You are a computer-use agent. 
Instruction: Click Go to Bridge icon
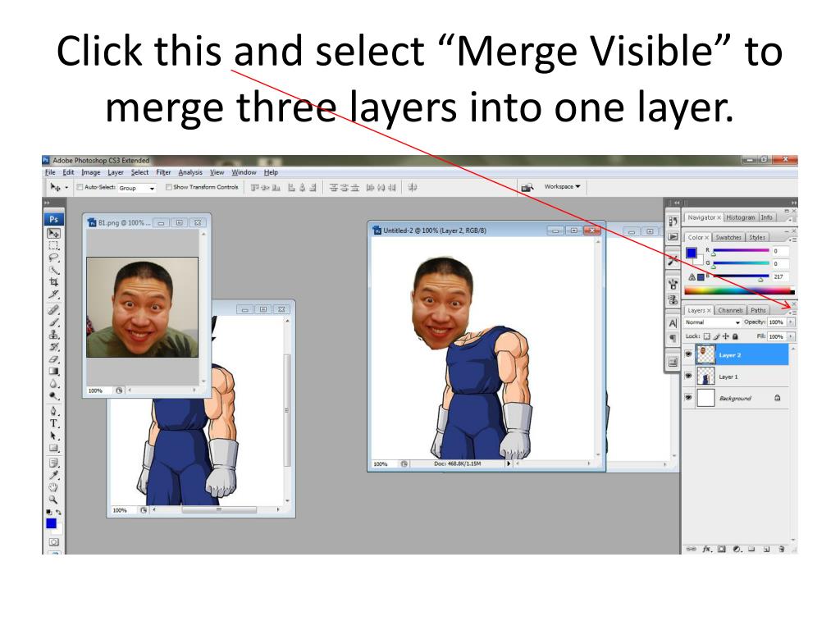(x=527, y=187)
